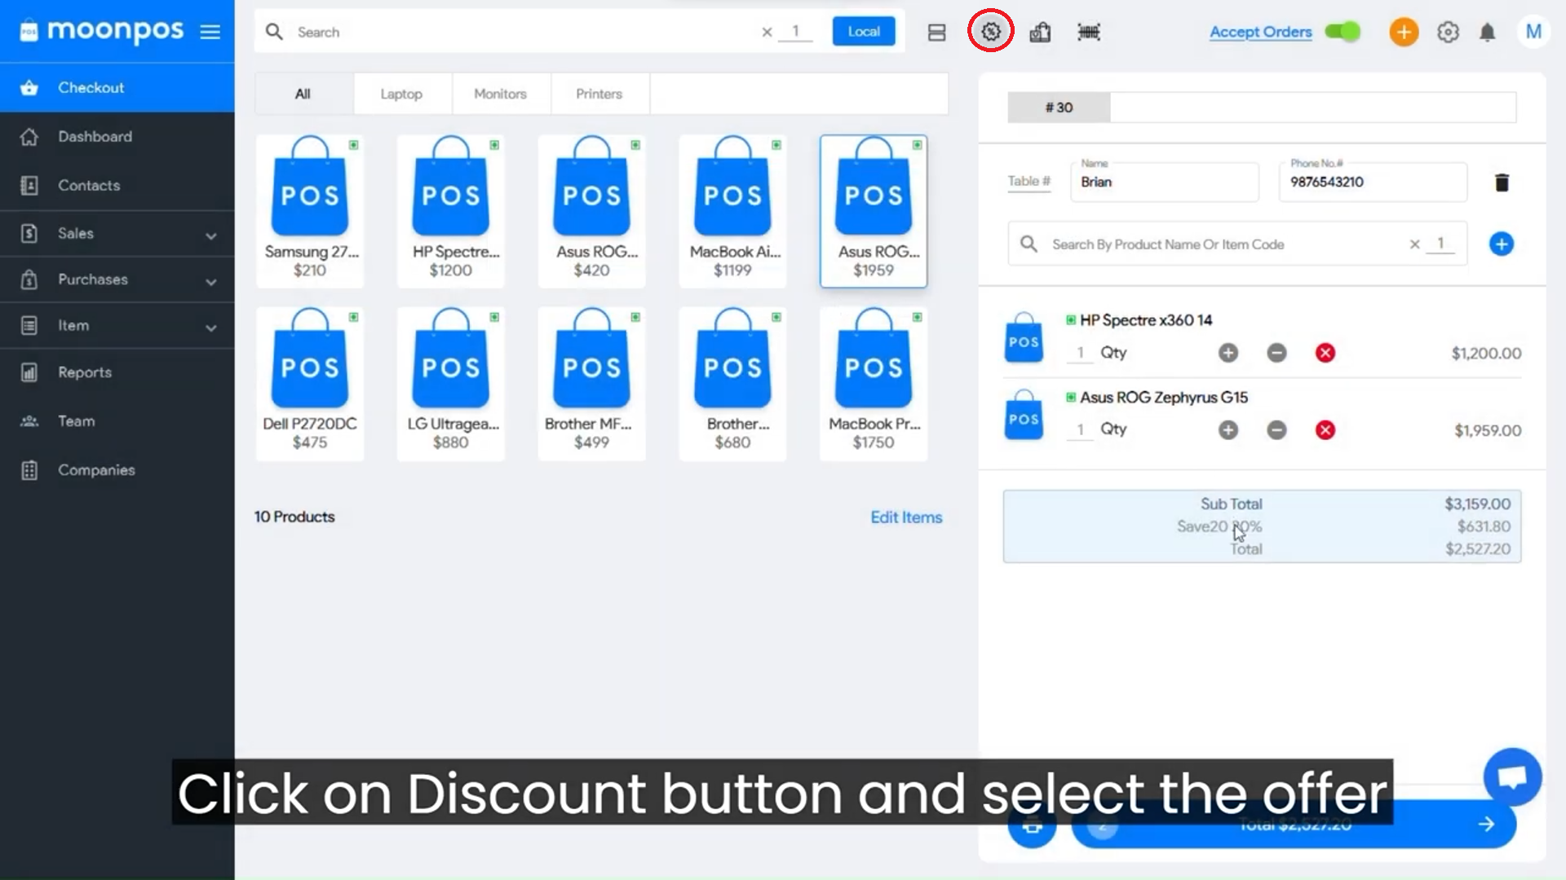This screenshot has width=1566, height=880.
Task: Go to Dashboard in sidebar
Action: [x=117, y=137]
